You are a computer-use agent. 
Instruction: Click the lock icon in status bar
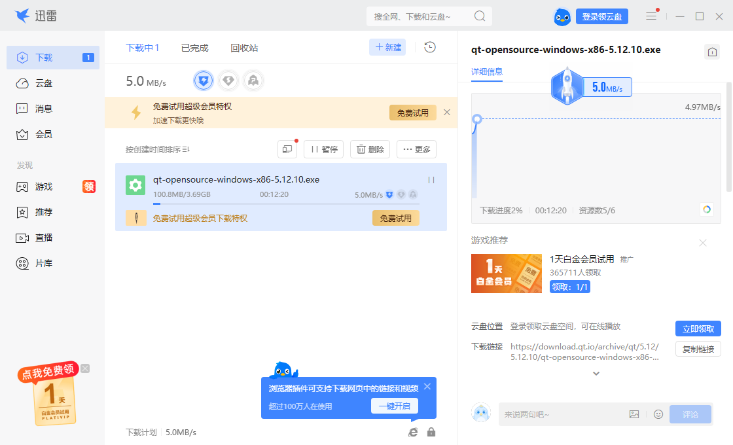[431, 432]
